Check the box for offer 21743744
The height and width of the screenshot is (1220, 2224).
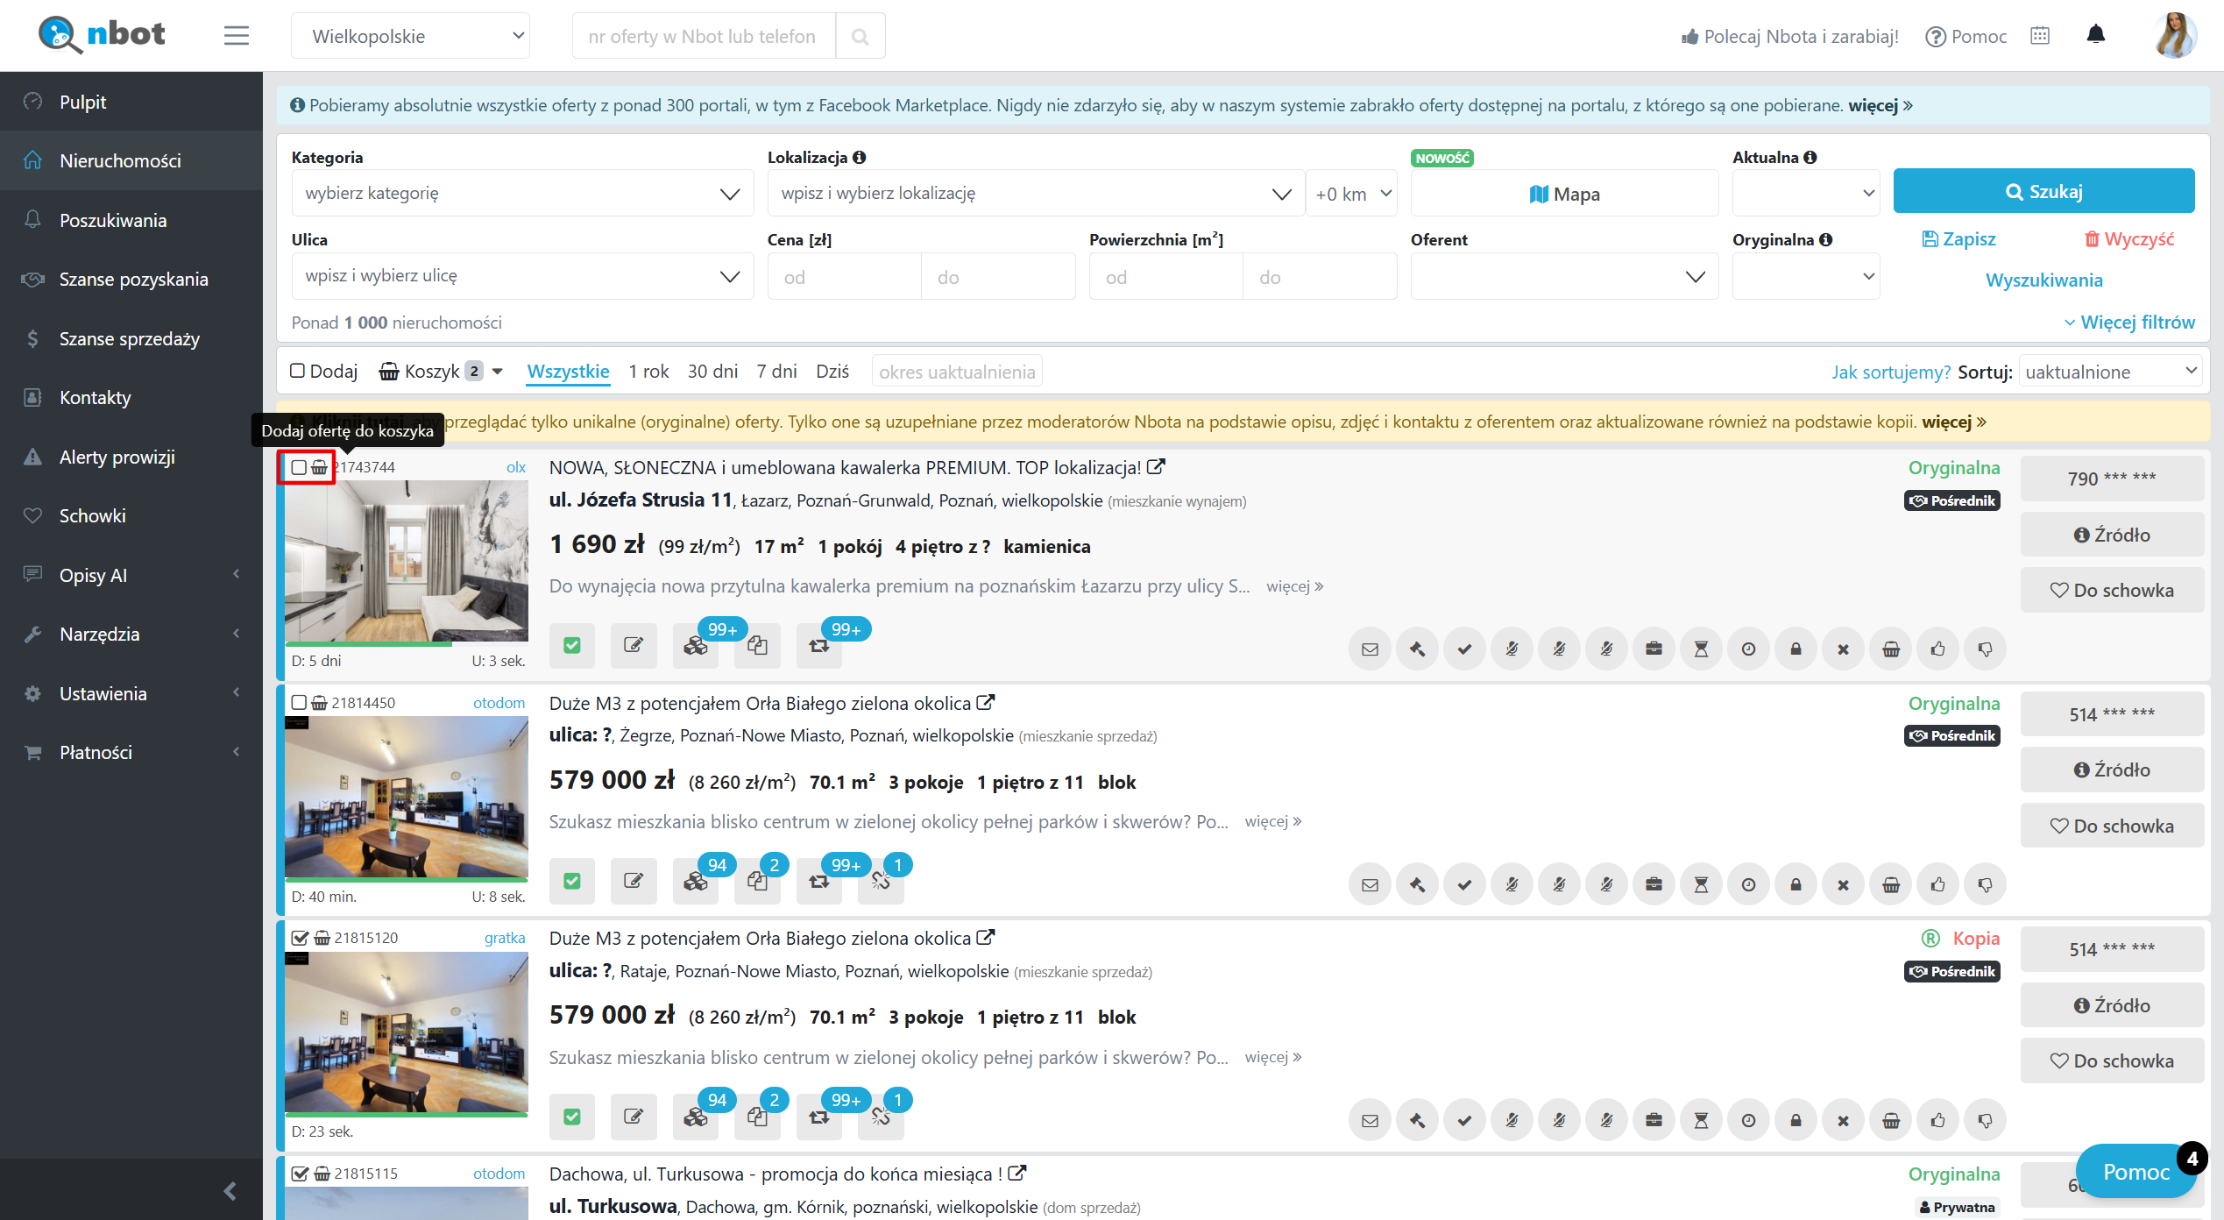[299, 467]
